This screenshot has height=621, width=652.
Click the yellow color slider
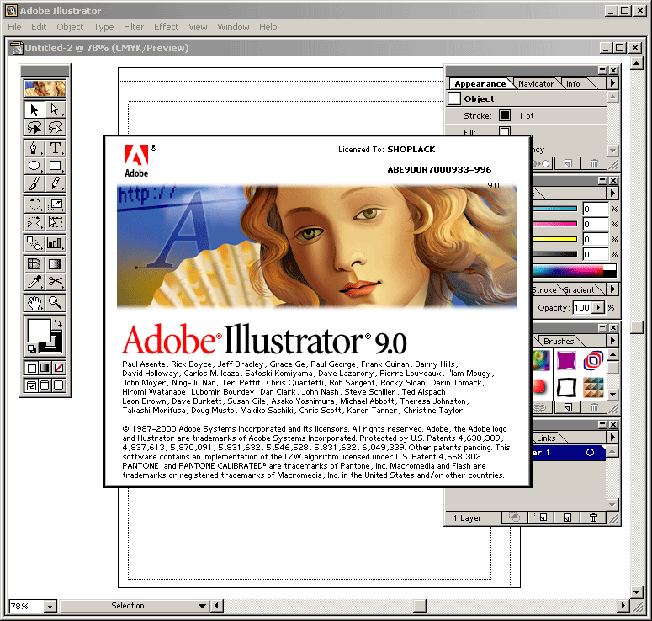coord(555,239)
